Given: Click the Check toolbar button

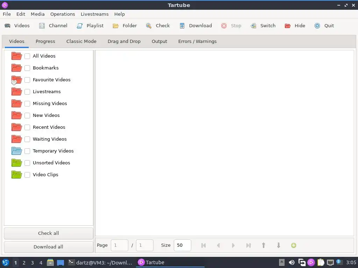Looking at the screenshot, I should [x=158, y=25].
